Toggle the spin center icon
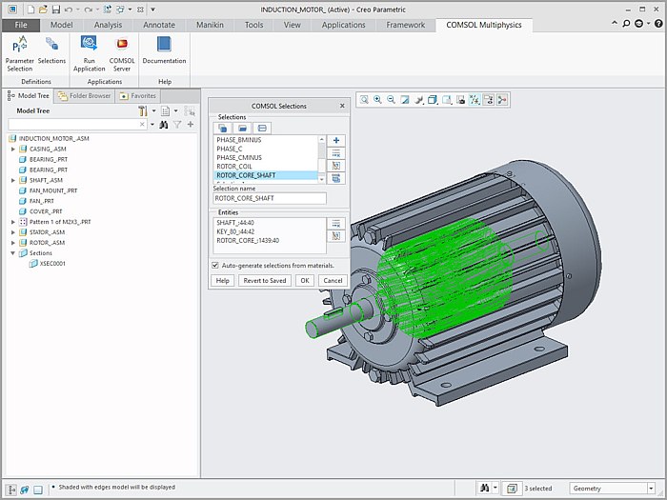 tap(502, 99)
